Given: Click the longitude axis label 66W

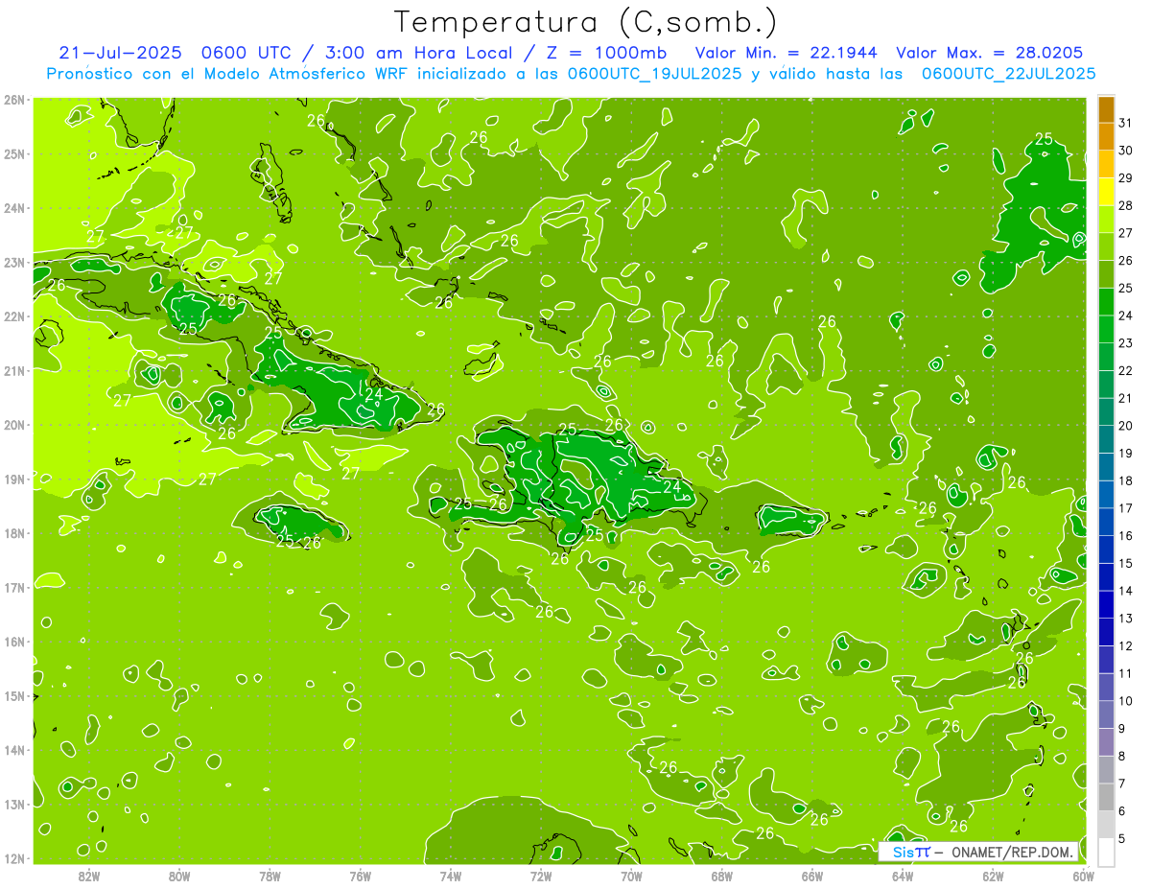Looking at the screenshot, I should pos(812,875).
